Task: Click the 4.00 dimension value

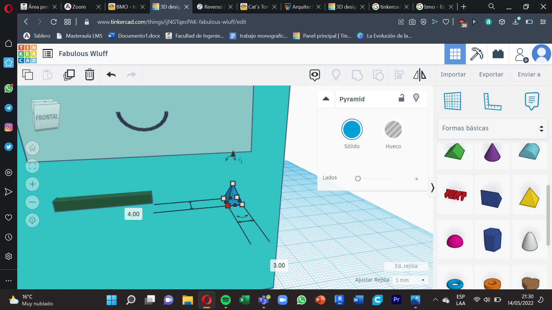Action: coord(133,214)
